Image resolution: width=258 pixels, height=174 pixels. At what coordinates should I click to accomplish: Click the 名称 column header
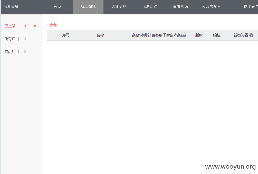point(100,35)
